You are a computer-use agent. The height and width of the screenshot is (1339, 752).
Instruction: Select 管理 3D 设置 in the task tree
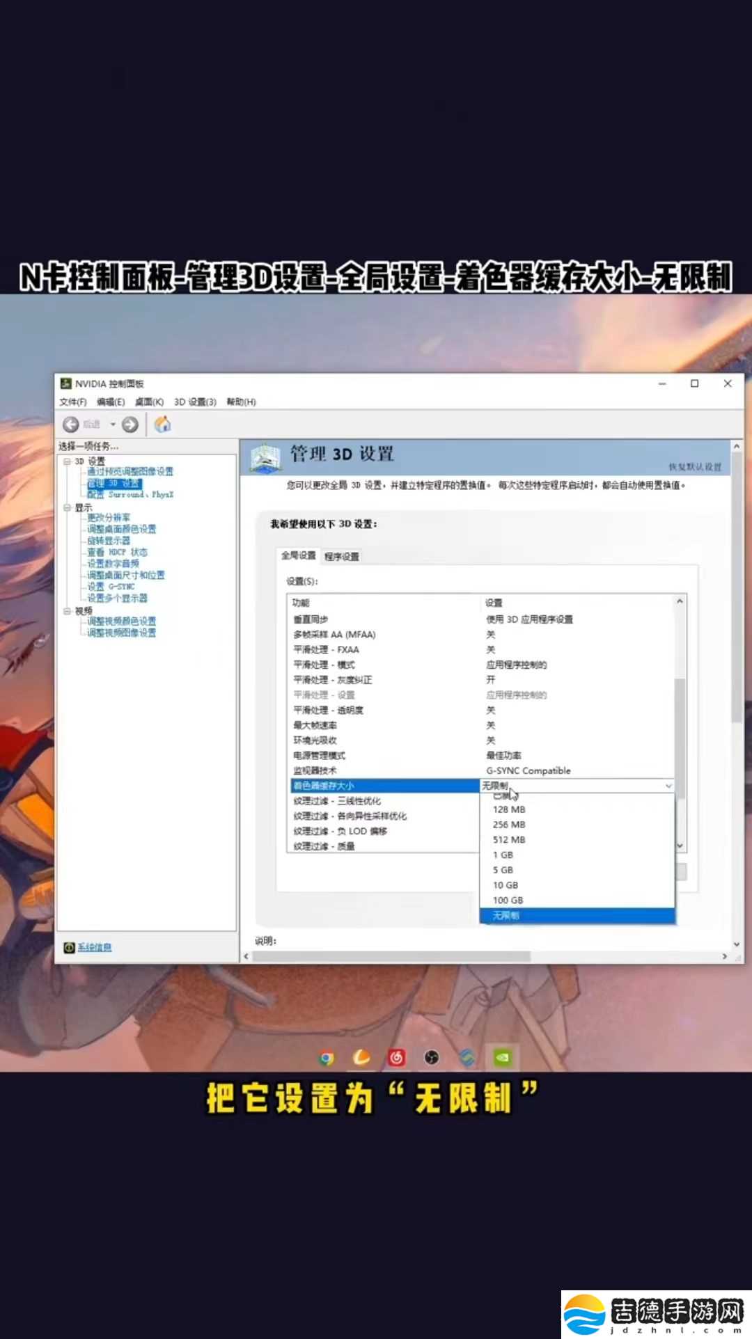[113, 484]
